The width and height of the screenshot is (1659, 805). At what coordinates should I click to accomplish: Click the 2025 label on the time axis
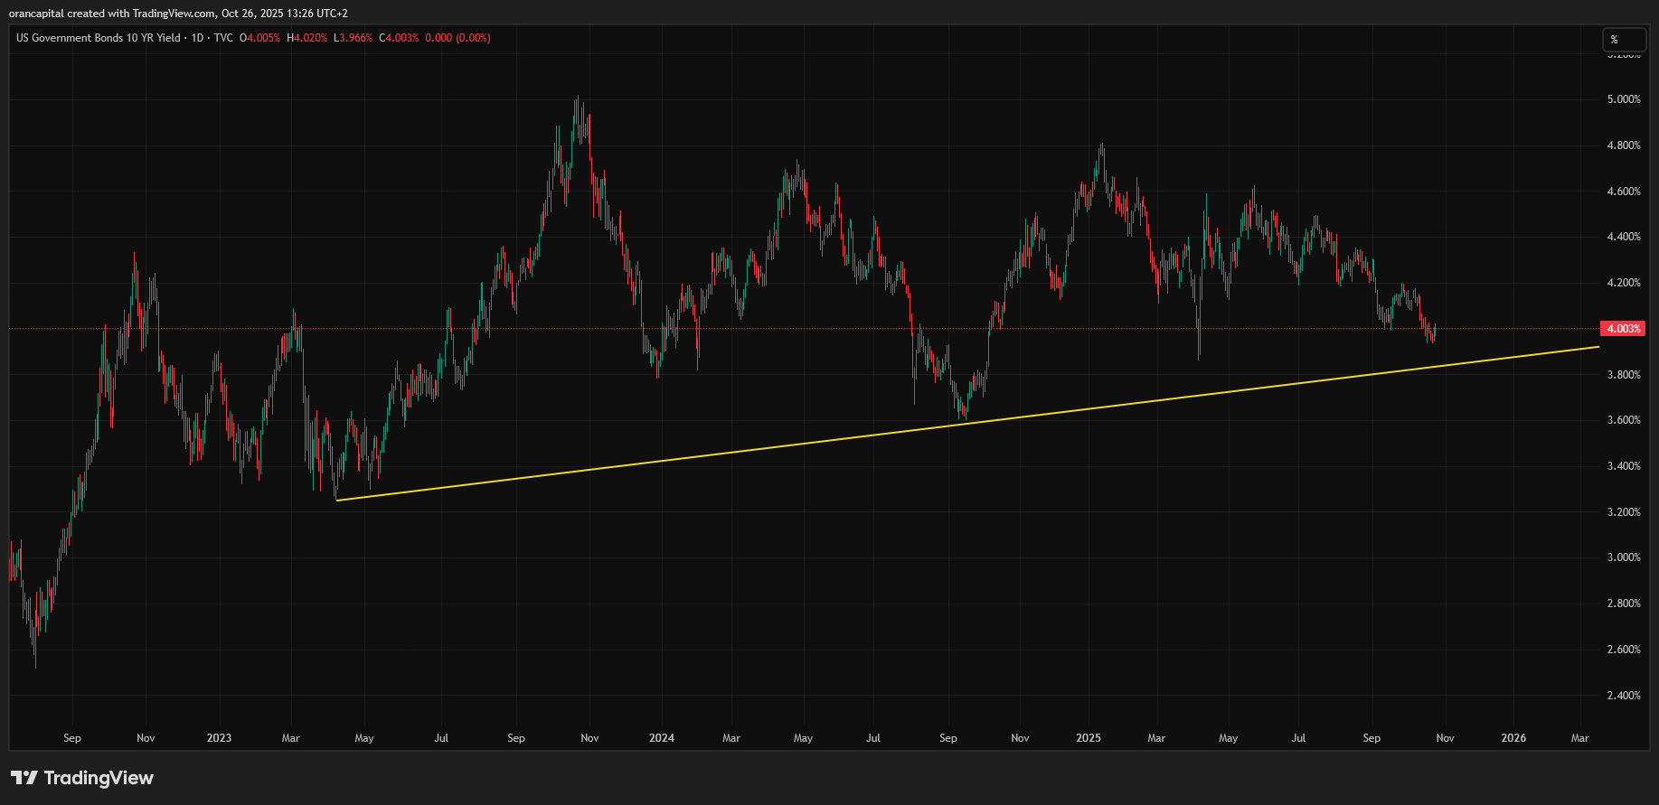click(1089, 738)
